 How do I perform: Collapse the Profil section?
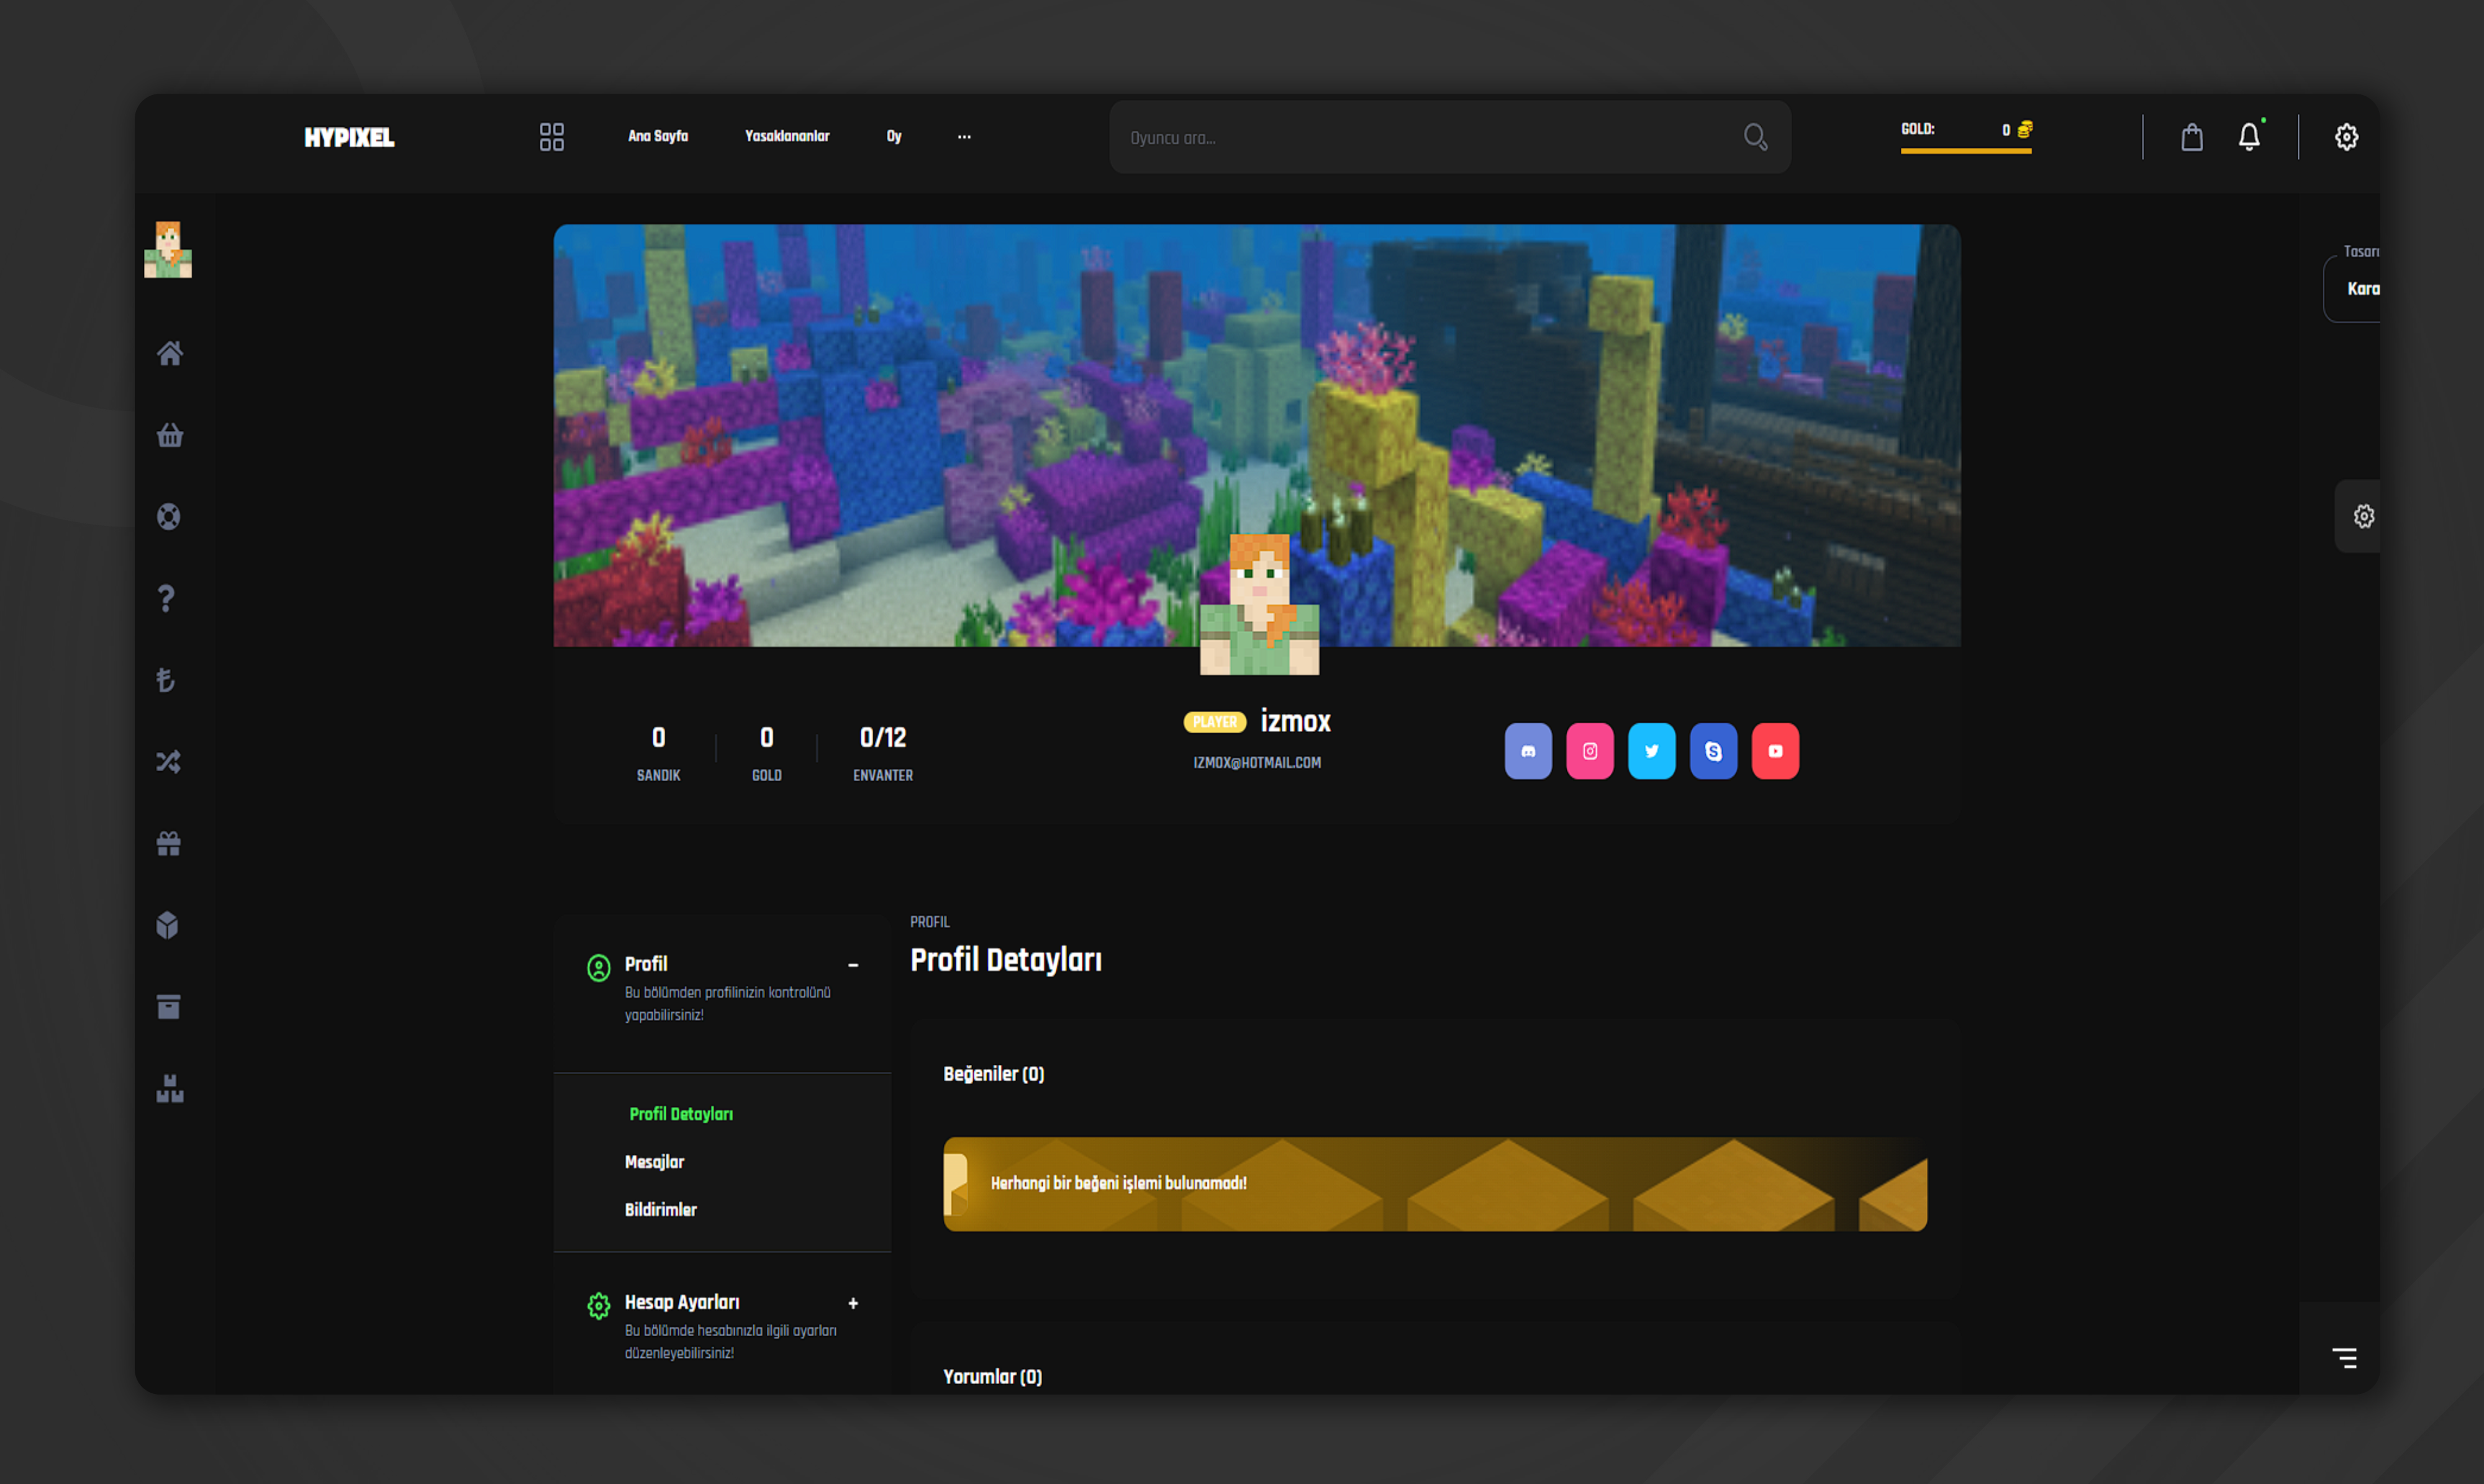(853, 965)
